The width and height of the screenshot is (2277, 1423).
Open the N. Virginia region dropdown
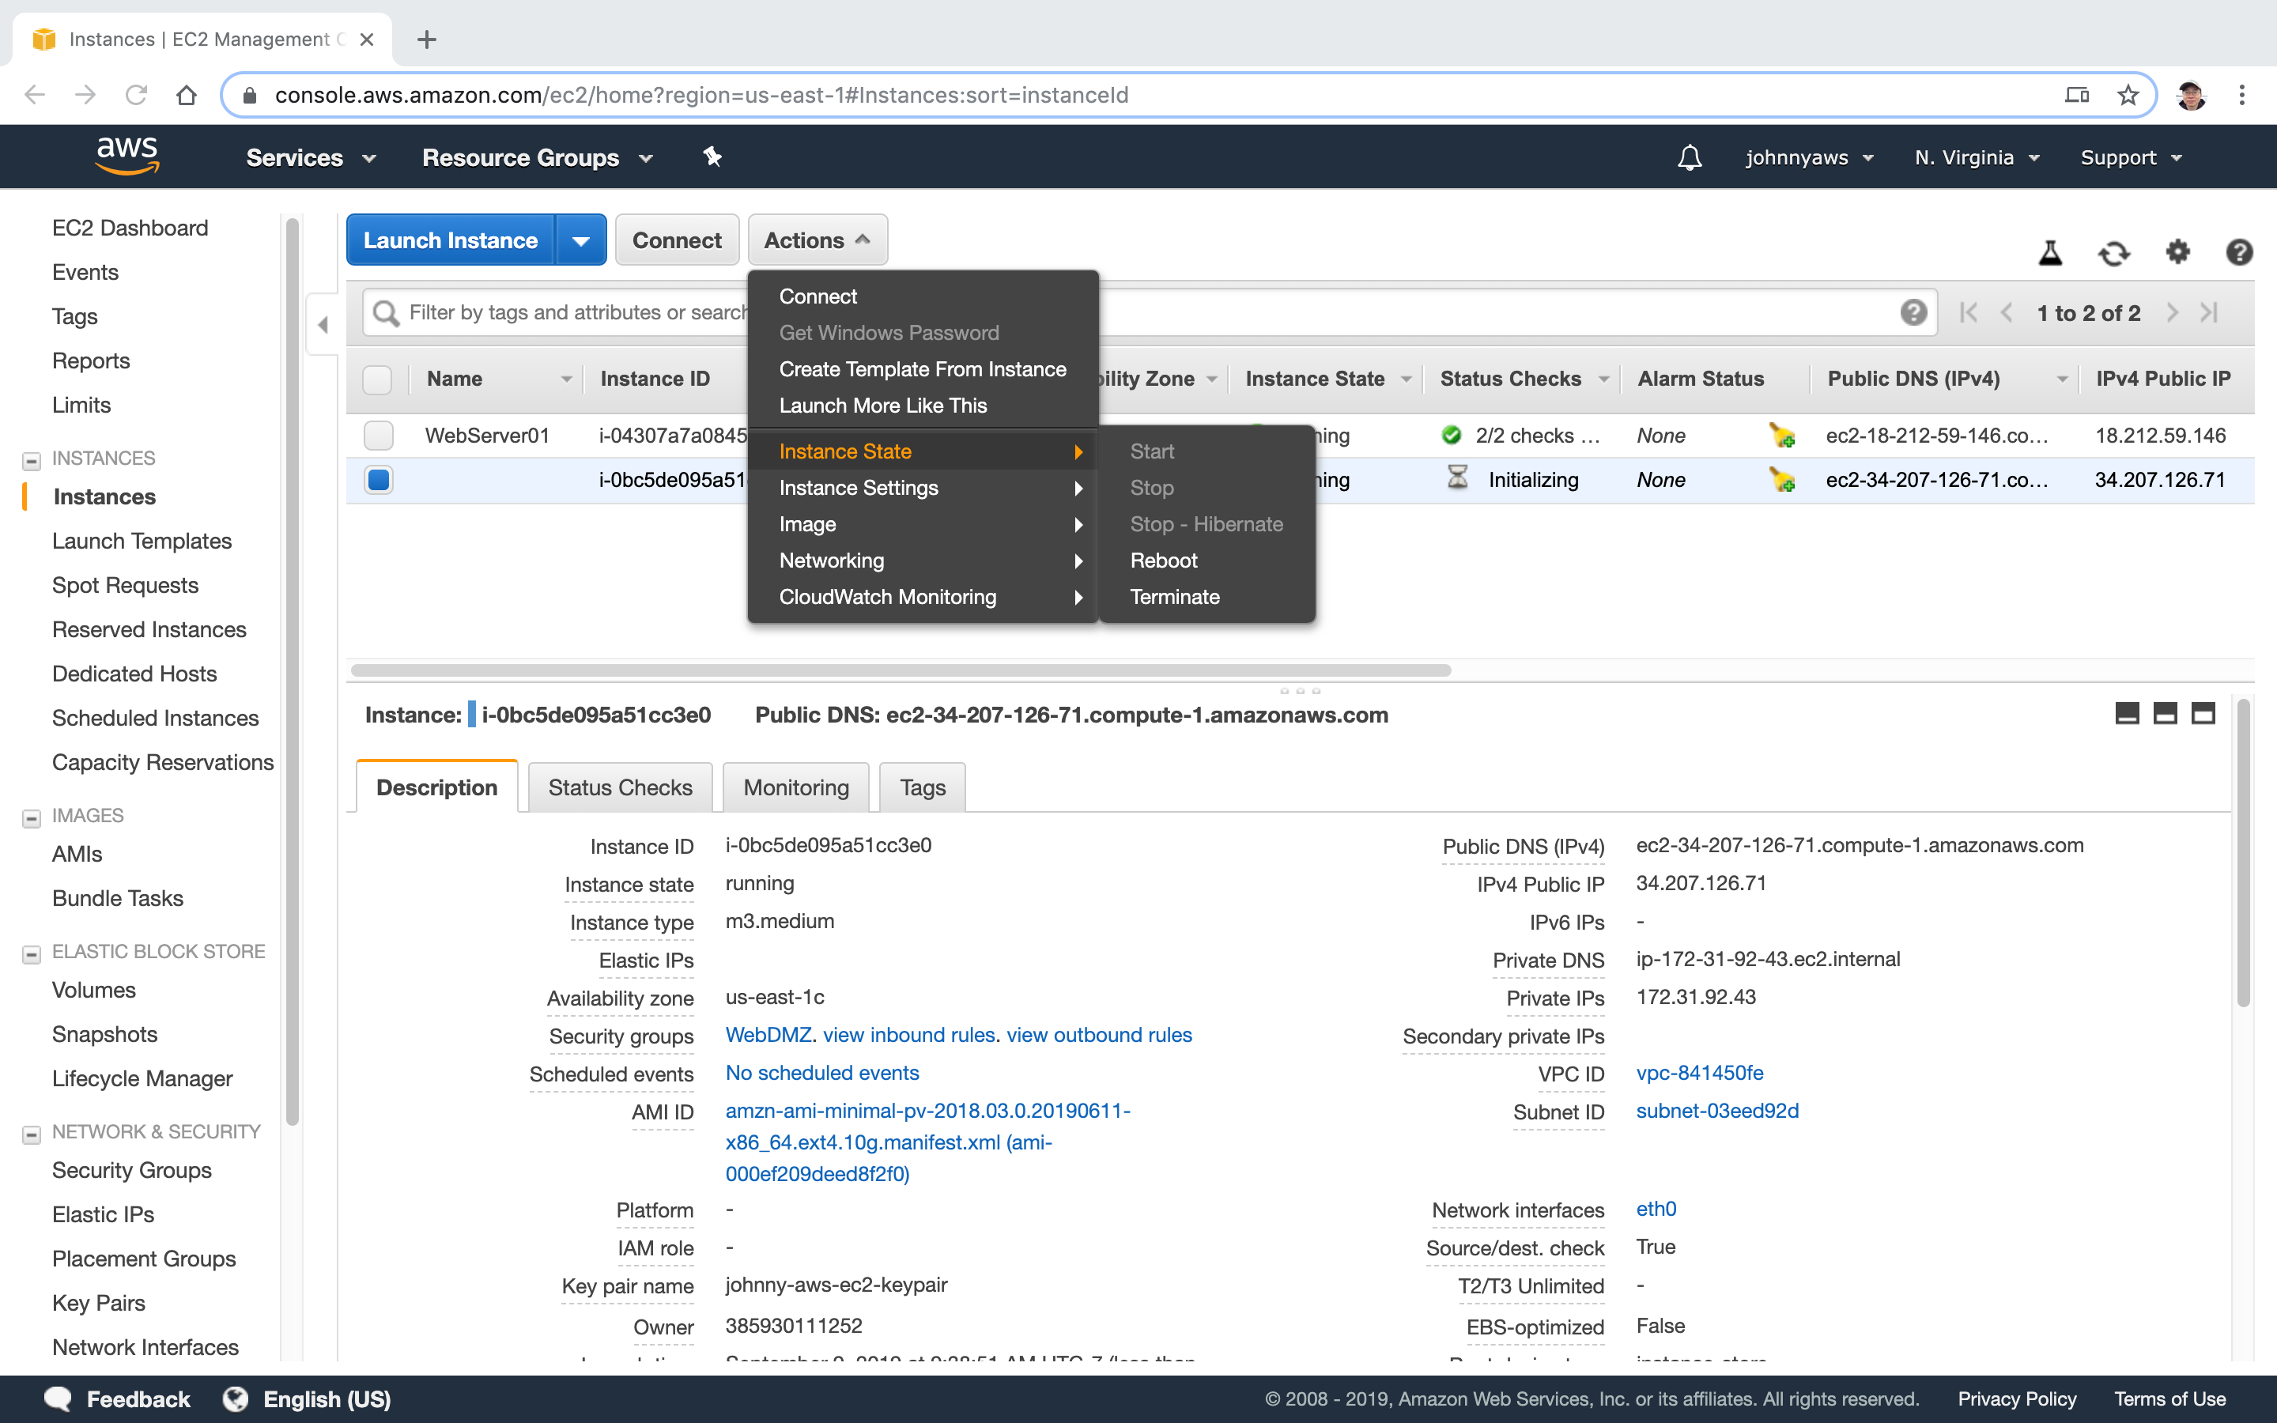pos(1977,157)
